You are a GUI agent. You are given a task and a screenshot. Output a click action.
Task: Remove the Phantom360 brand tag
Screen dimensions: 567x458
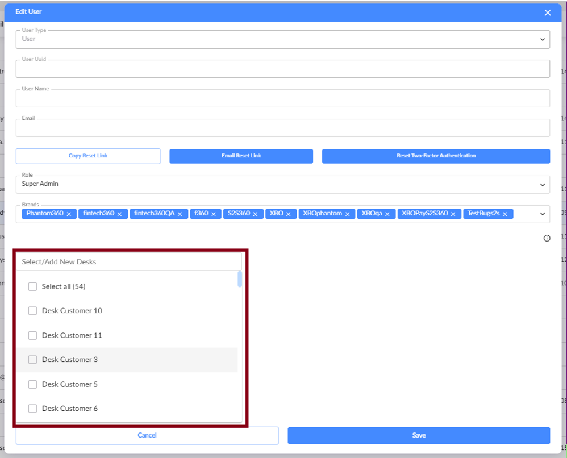coord(69,214)
